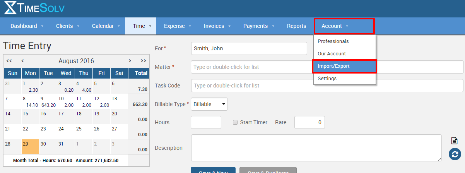Click the blue circular refresh icon
Image resolution: width=465 pixels, height=173 pixels.
coord(455,154)
